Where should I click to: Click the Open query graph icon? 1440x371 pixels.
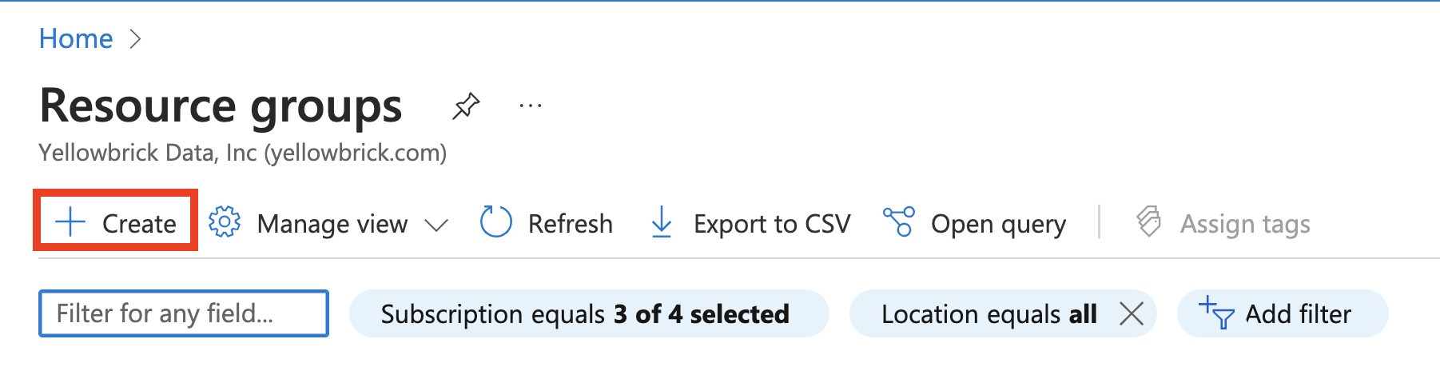pos(899,222)
